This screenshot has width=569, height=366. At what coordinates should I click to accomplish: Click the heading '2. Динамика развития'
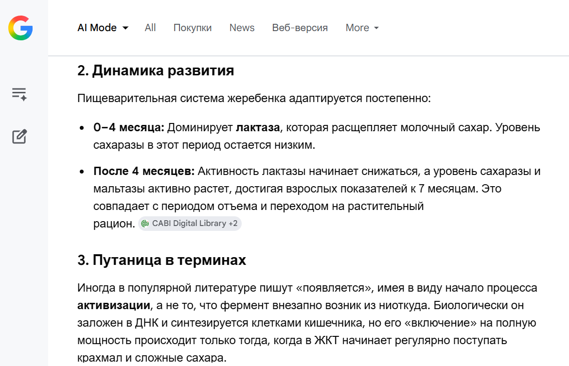[156, 71]
